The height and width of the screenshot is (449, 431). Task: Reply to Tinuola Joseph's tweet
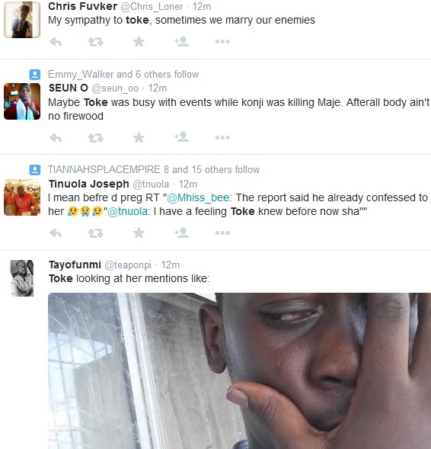tap(56, 233)
